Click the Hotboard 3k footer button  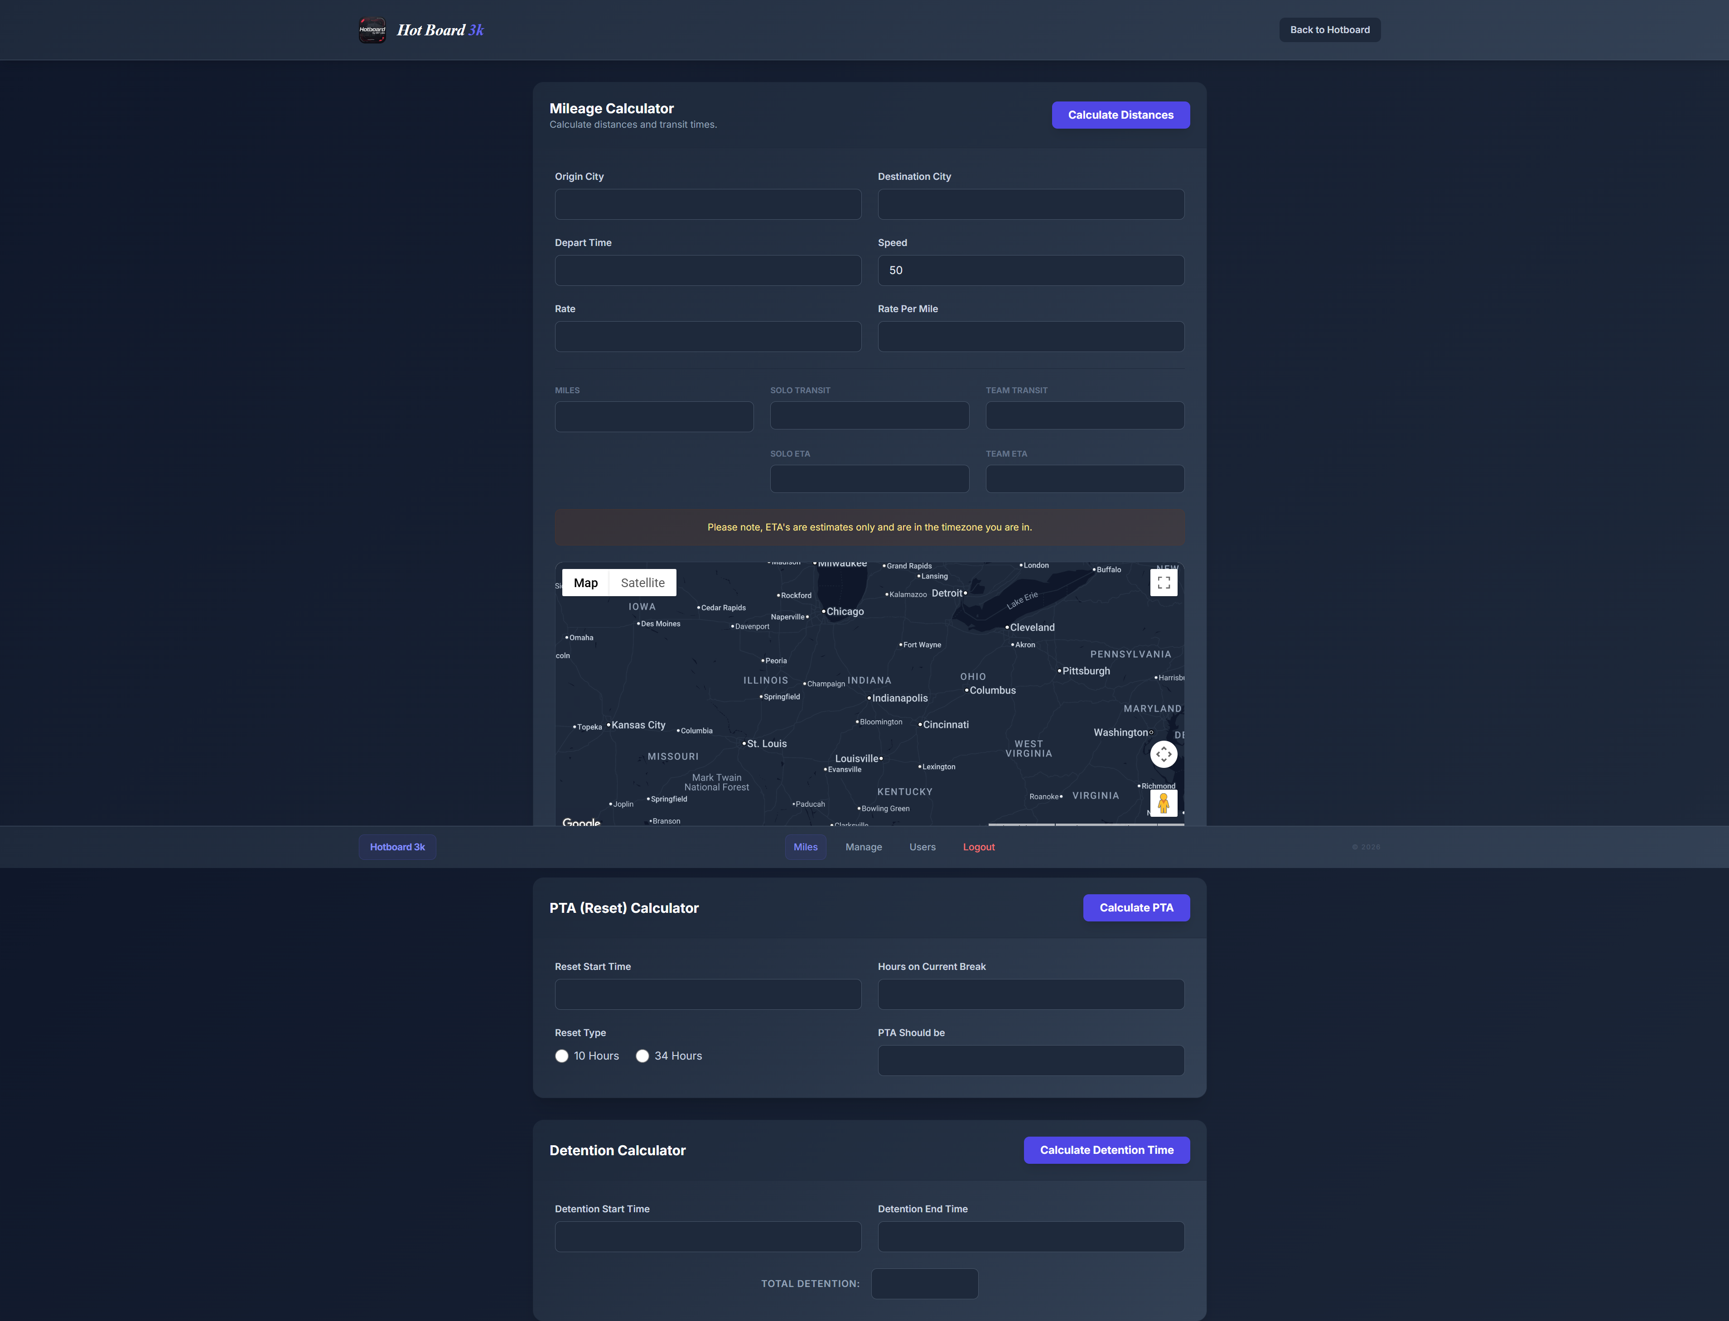pos(397,847)
